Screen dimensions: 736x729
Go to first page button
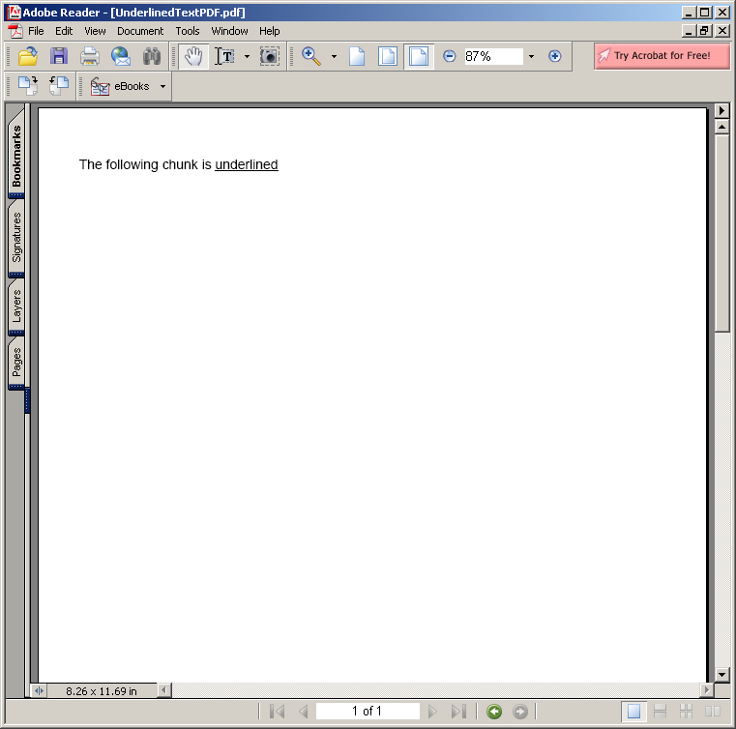click(278, 712)
